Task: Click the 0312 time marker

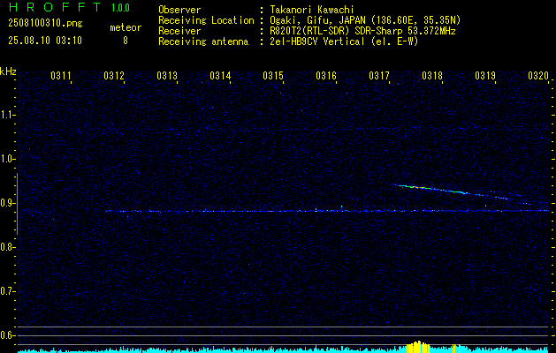Action: click(x=114, y=75)
